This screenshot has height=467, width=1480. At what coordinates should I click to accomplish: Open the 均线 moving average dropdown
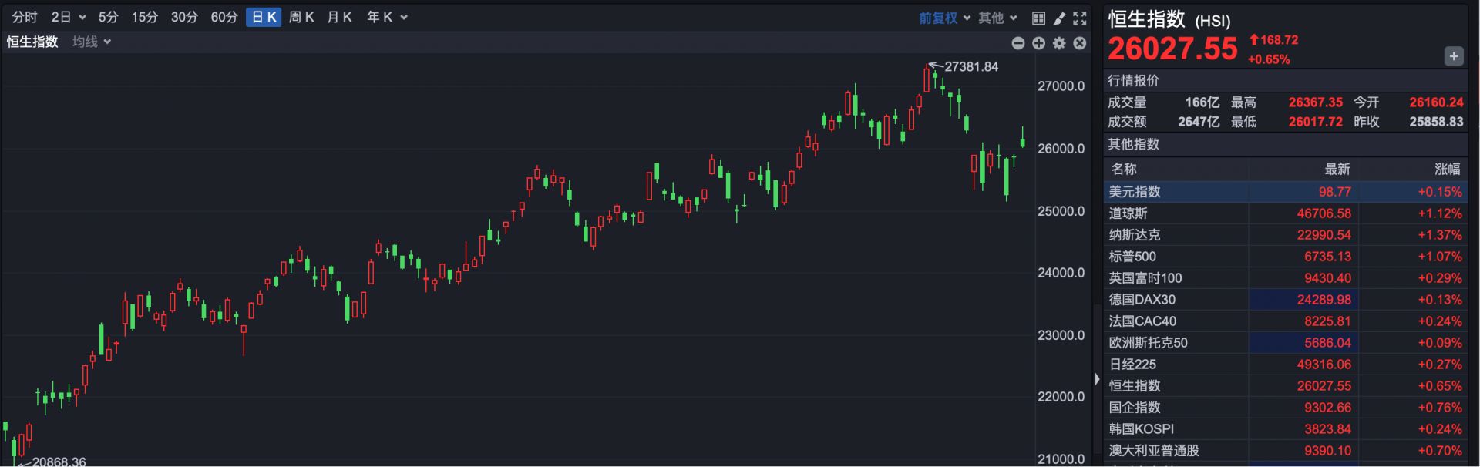click(92, 42)
